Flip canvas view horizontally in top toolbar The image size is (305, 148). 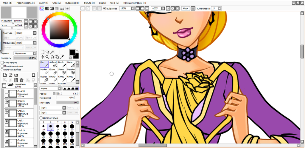click(x=193, y=9)
